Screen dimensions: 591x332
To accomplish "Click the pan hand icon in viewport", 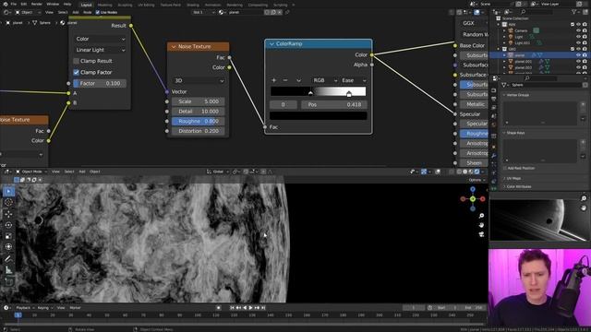I will (481, 225).
